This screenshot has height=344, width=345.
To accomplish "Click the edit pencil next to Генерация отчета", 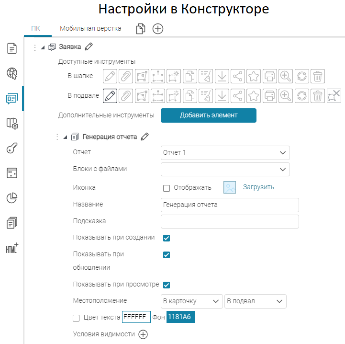I will coord(145,137).
